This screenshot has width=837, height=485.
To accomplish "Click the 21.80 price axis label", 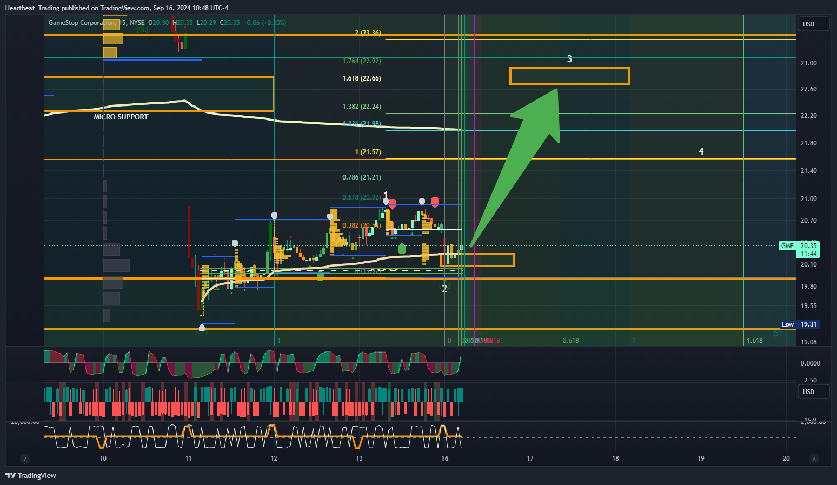I will point(808,143).
